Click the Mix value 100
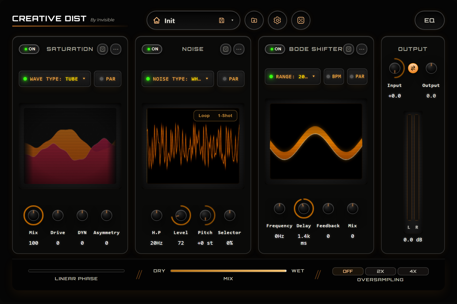Image resolution: width=457 pixels, height=304 pixels. point(34,243)
